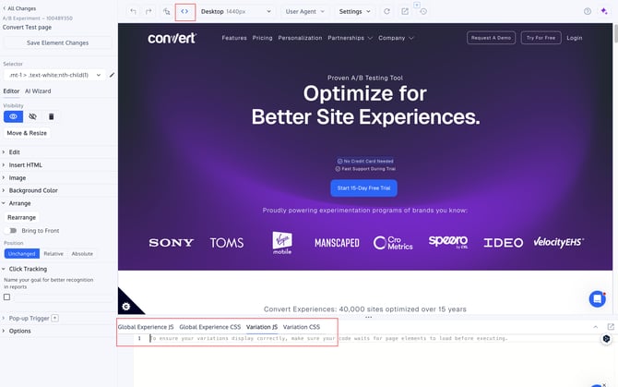This screenshot has width=618, height=387.
Task: Click Start 15-Day Free Trial button
Action: pyautogui.click(x=363, y=188)
